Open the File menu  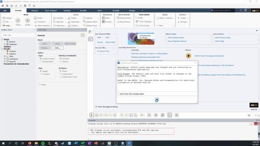[x=5, y=11]
